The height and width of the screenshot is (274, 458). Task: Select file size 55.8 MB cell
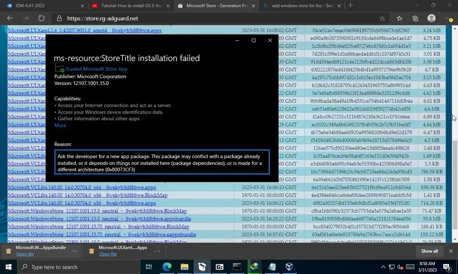click(432, 219)
